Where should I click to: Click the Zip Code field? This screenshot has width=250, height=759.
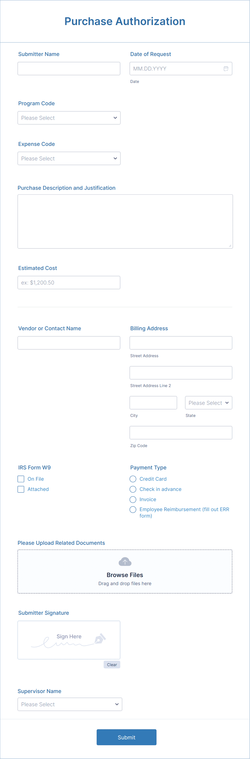[181, 433]
